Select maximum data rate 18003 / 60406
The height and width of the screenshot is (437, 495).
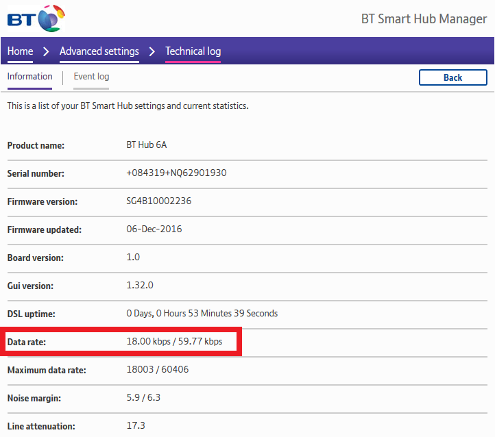158,369
